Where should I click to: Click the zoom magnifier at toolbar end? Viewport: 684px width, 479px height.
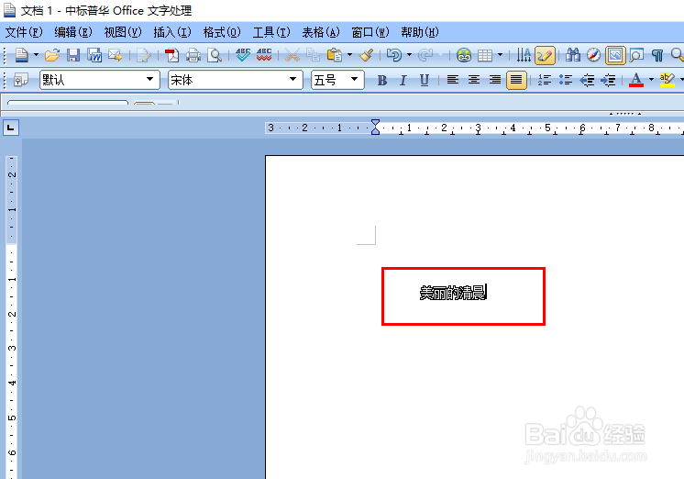pyautogui.click(x=677, y=55)
